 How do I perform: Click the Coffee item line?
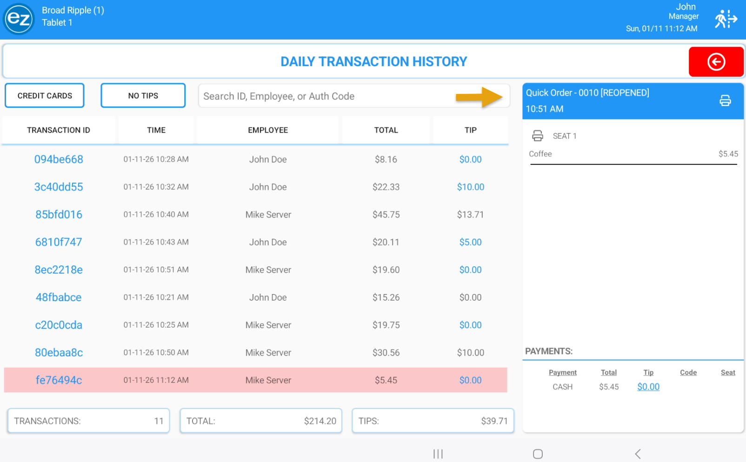point(633,154)
